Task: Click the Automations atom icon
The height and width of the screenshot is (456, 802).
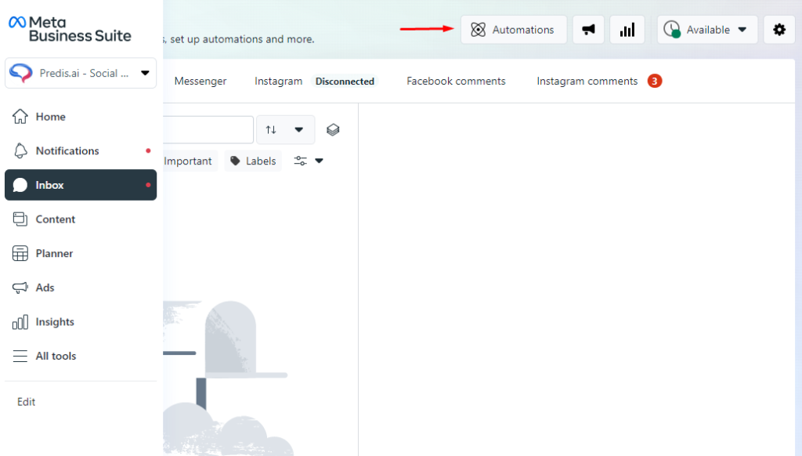Action: [x=479, y=30]
